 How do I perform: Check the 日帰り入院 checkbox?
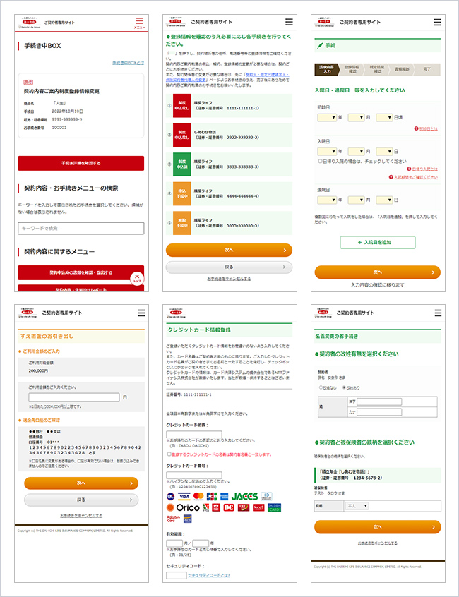click(320, 161)
